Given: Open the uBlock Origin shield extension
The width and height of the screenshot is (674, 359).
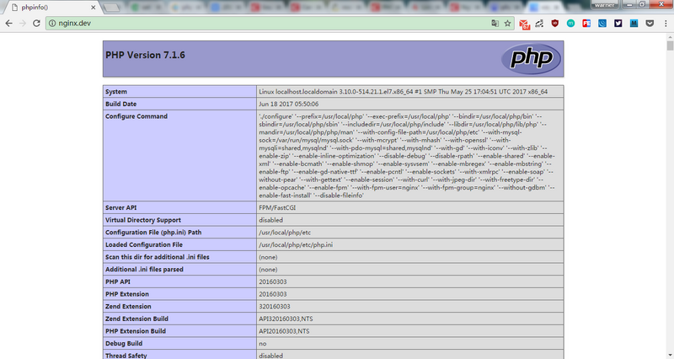Looking at the screenshot, I should point(555,24).
